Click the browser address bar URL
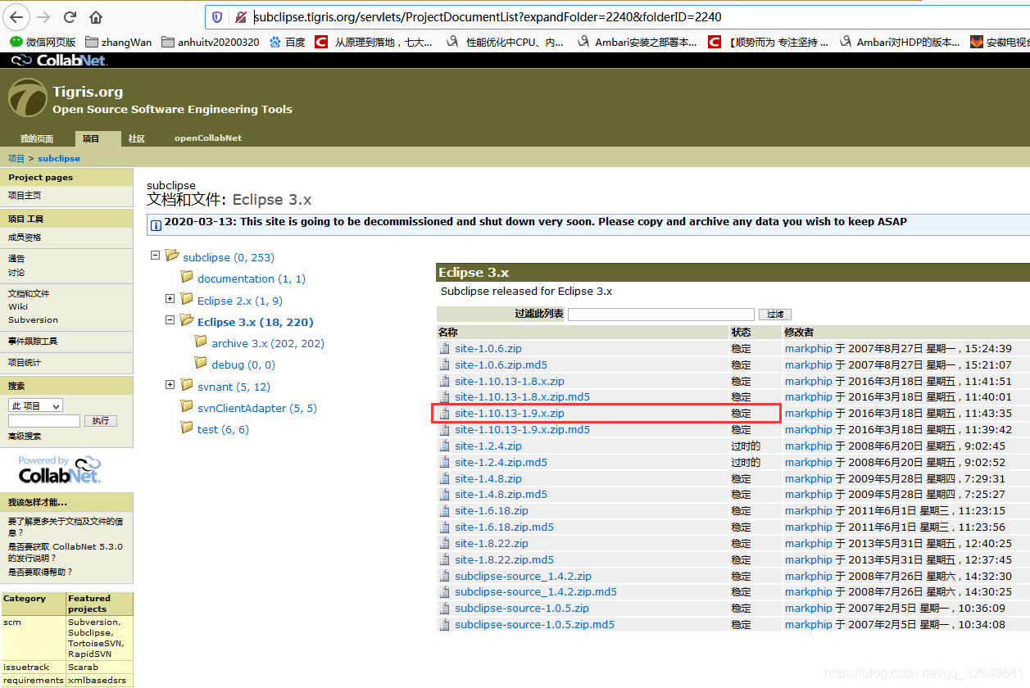 coord(488,16)
